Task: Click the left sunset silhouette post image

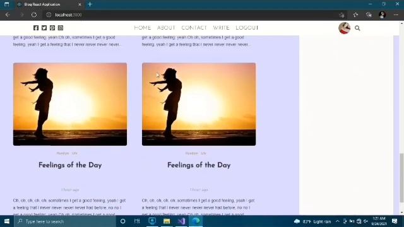Action: click(70, 104)
